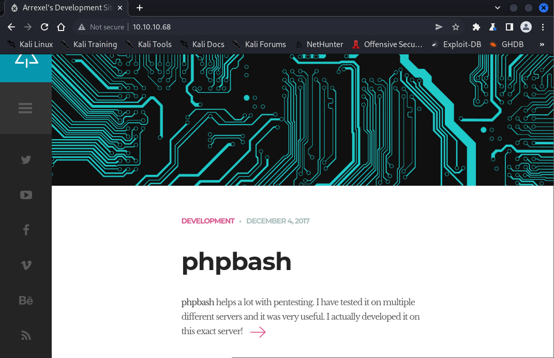Image resolution: width=554 pixels, height=358 pixels.
Task: Open the Exploit-DB bookmark
Action: point(456,44)
